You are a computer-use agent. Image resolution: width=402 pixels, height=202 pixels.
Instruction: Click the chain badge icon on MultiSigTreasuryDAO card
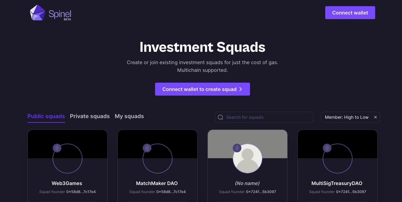tap(327, 148)
